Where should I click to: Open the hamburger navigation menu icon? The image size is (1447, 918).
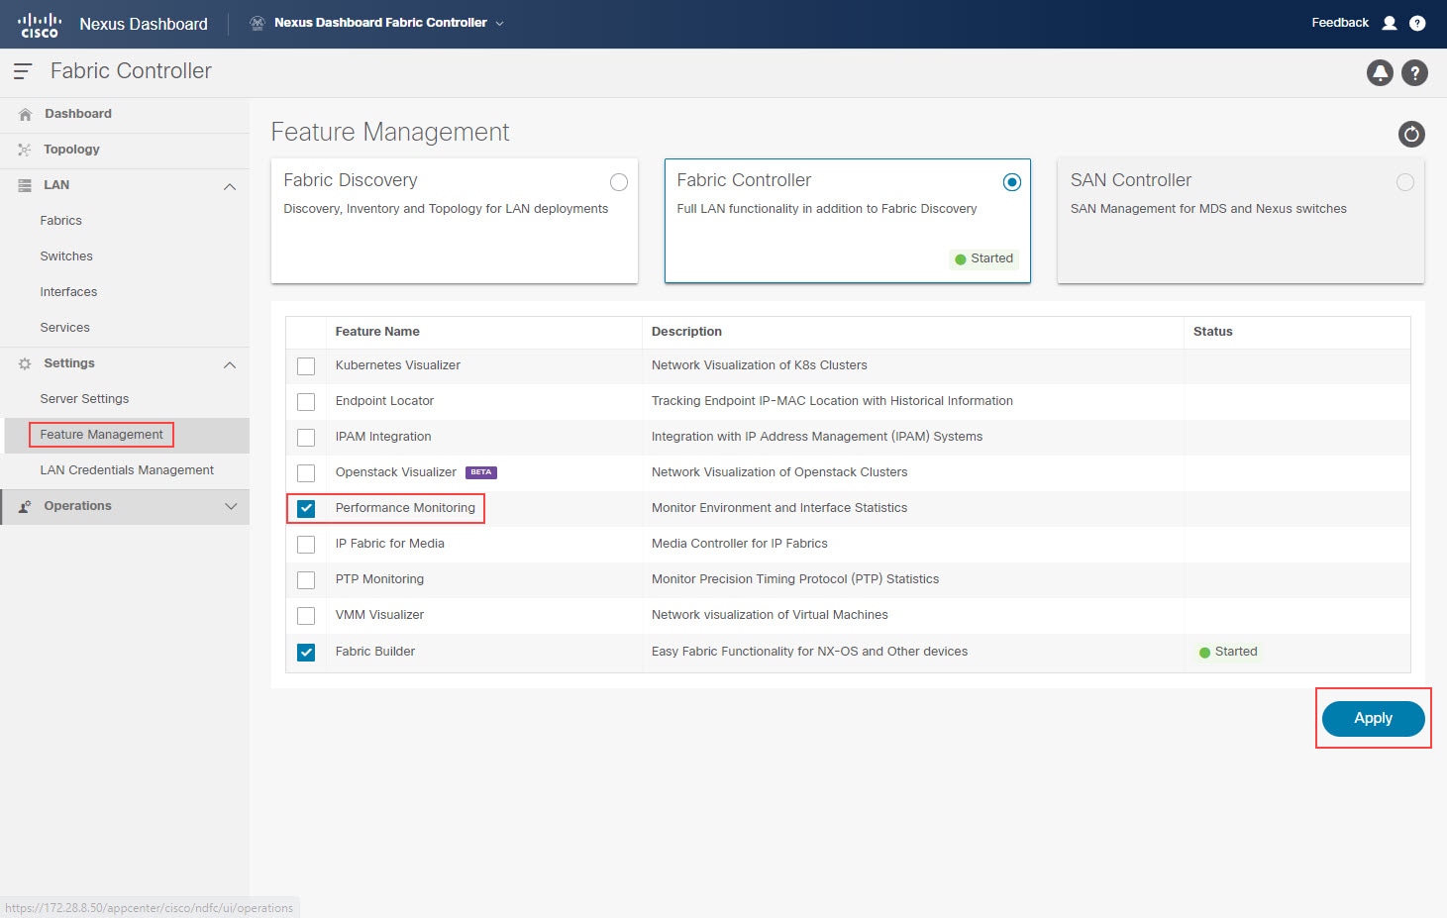[22, 71]
